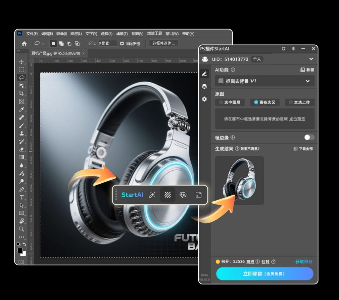Click the 选择并遮住 button
Viewport: 339px width, 300px height.
point(164,43)
